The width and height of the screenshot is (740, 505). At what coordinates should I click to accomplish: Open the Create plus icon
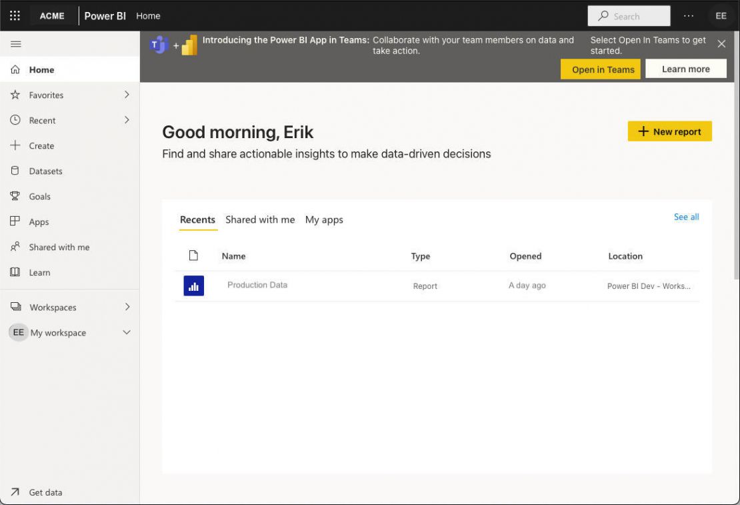coord(15,145)
